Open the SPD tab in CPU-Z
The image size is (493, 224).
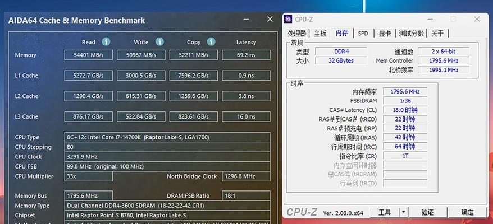pos(363,33)
